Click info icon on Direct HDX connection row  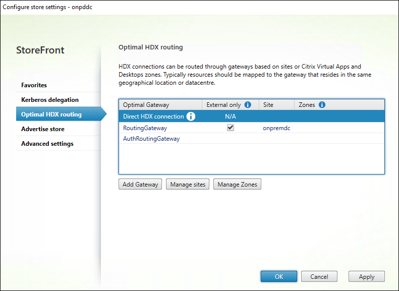click(191, 117)
